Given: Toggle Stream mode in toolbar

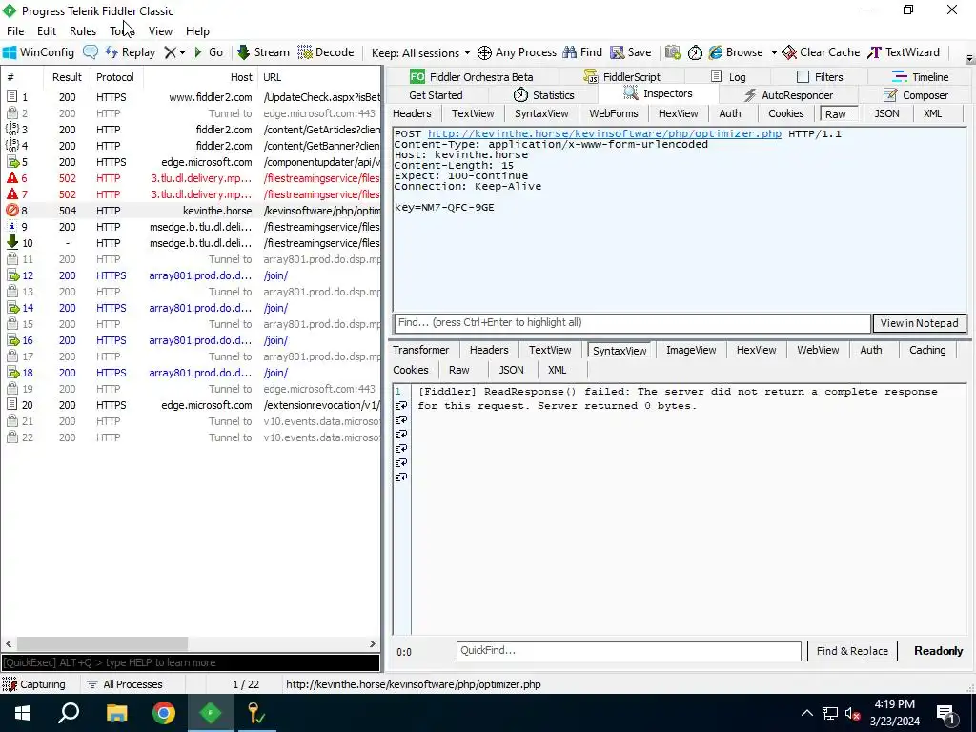Looking at the screenshot, I should pos(263,52).
